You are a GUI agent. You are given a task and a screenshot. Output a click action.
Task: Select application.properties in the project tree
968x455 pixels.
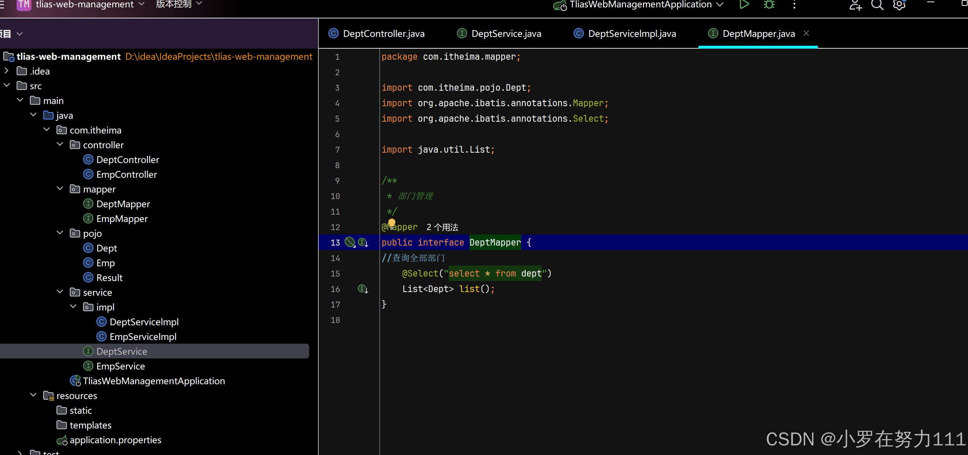115,440
